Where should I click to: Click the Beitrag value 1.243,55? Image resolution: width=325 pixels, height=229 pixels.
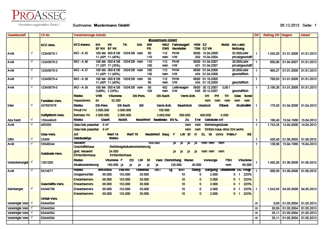[x=273, y=189]
